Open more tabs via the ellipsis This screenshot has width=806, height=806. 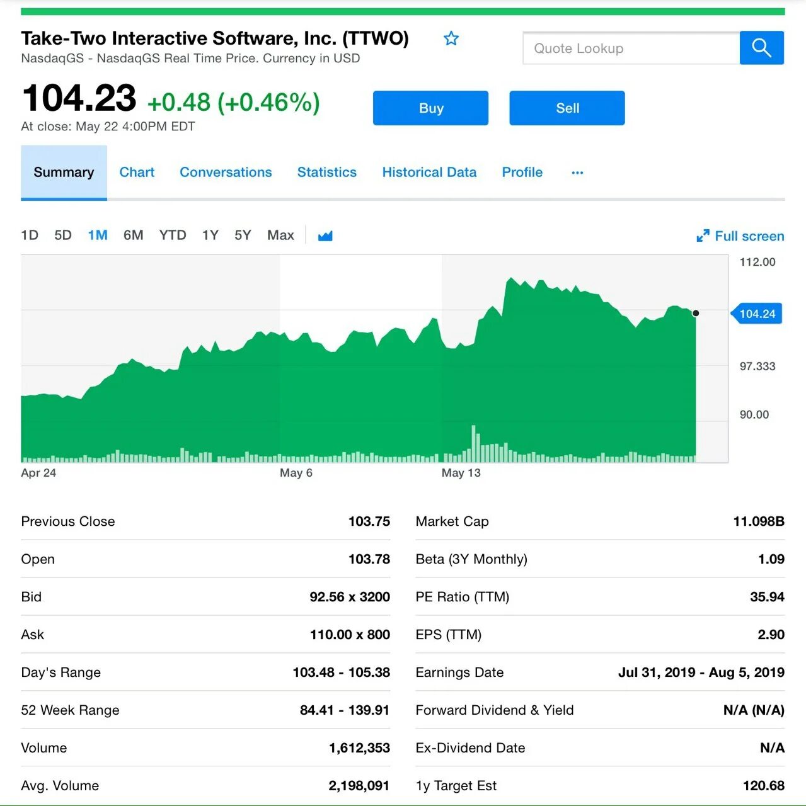(x=577, y=173)
